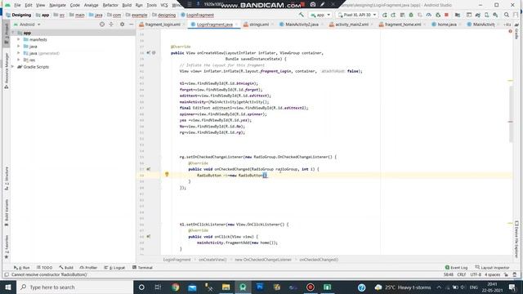The image size is (523, 294).
Task: Toggle the Terminal tool window
Action: tap(142, 267)
